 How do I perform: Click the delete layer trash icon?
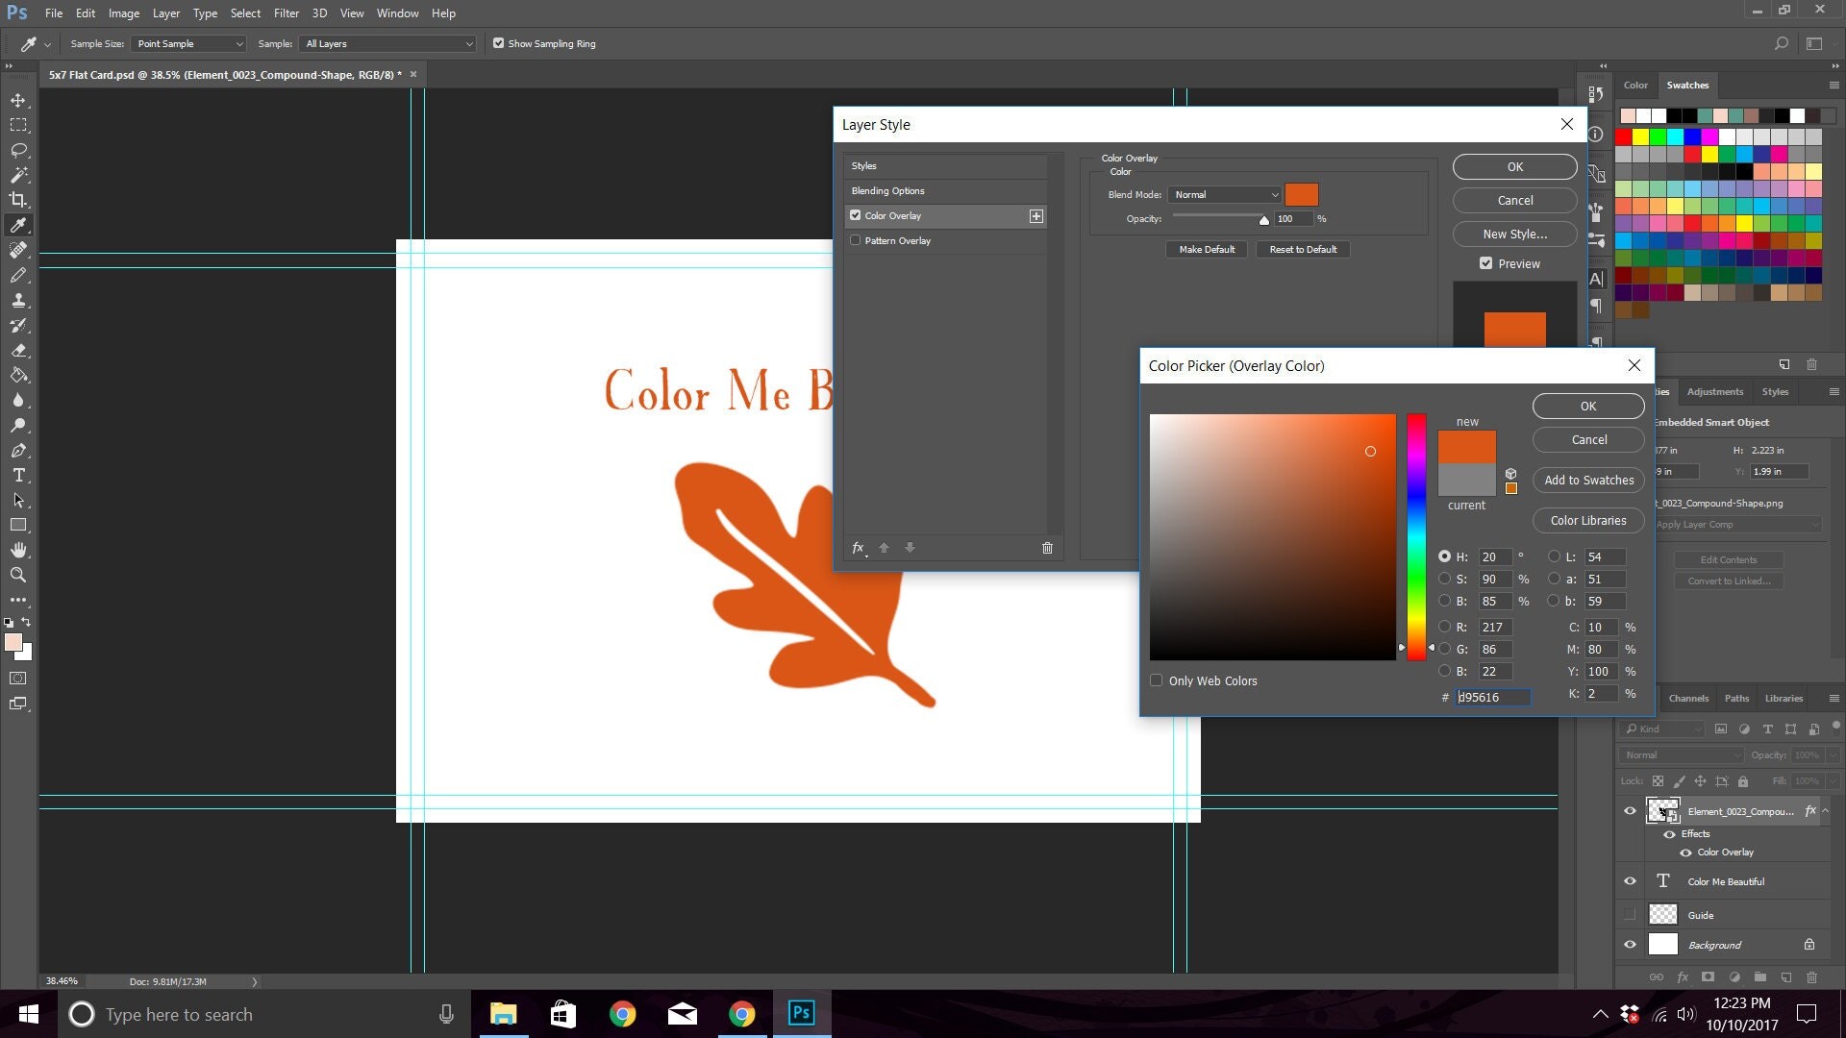click(x=1811, y=977)
